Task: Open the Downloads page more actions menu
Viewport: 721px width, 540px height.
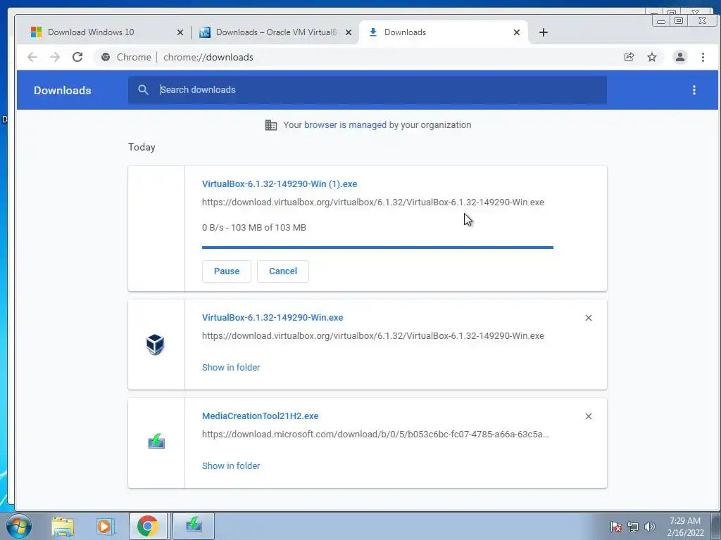Action: click(x=694, y=90)
